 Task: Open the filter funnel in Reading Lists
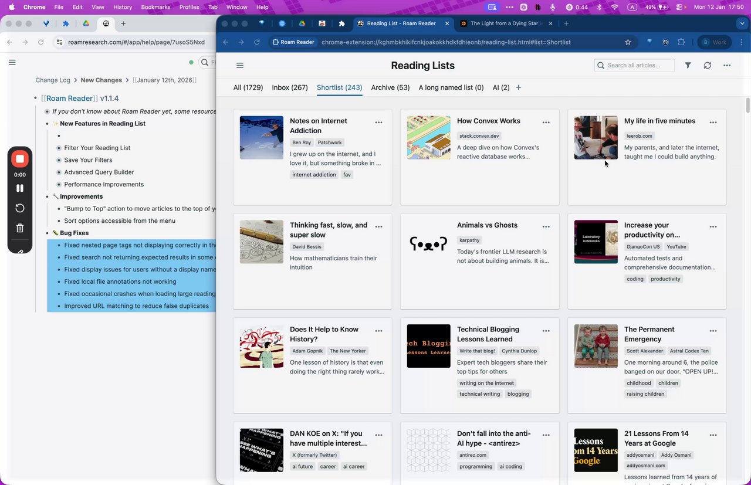pyautogui.click(x=688, y=65)
